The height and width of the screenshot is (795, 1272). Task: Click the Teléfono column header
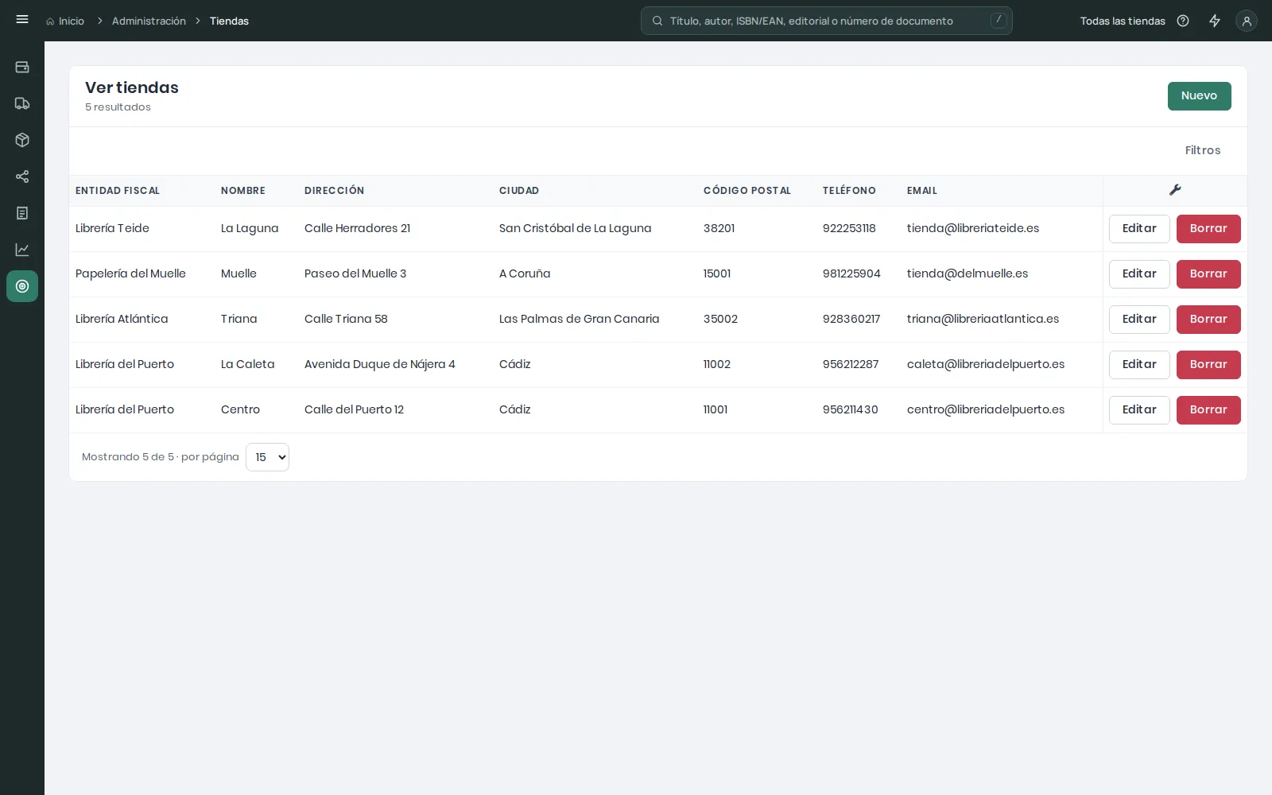[x=849, y=191]
